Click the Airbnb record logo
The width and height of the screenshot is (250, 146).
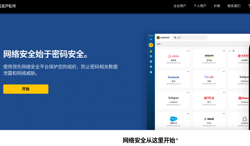[x=173, y=56]
